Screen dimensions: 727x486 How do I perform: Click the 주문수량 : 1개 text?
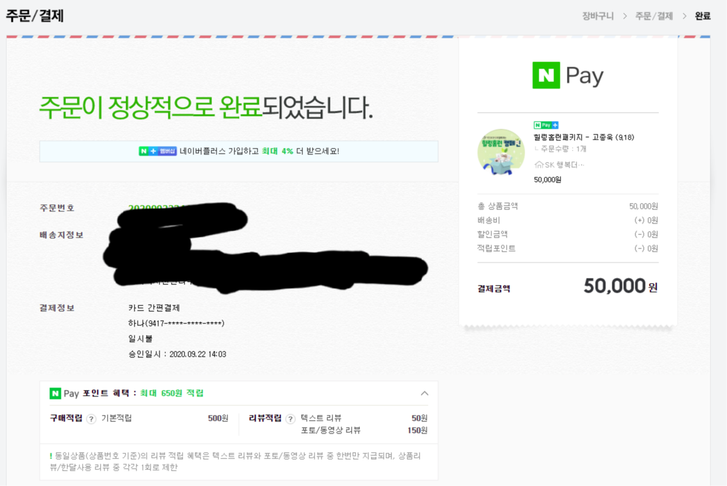click(x=564, y=149)
